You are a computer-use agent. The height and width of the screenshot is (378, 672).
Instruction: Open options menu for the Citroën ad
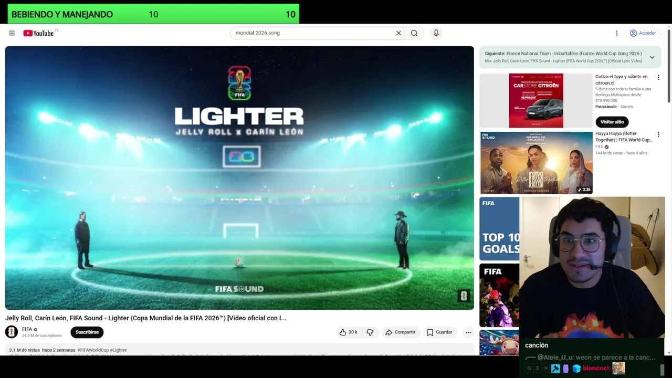(658, 77)
